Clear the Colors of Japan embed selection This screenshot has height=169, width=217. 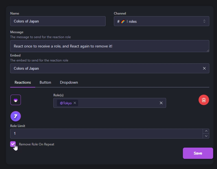tap(204, 68)
